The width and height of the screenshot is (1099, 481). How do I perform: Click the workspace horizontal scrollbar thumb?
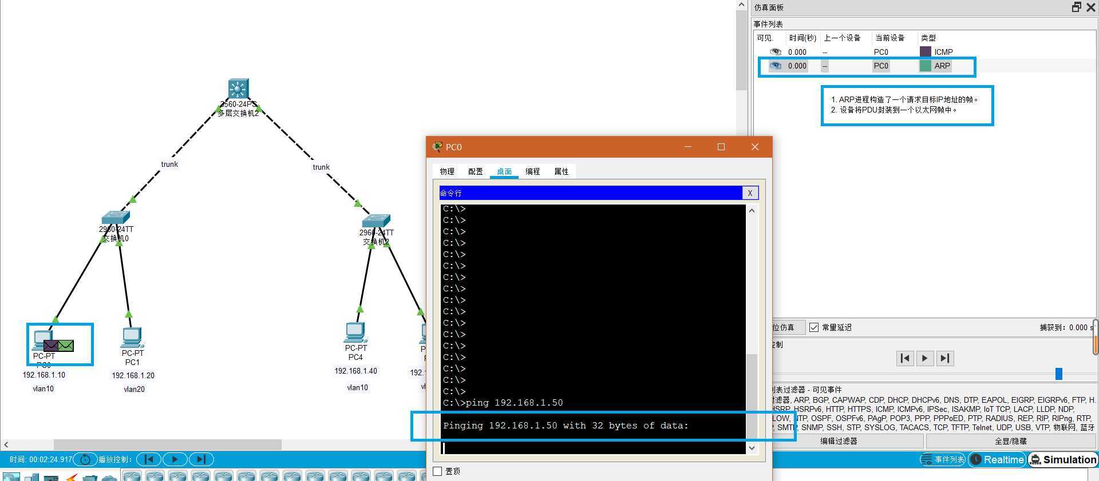168,444
